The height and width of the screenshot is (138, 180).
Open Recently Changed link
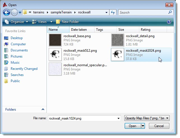coord(24,69)
